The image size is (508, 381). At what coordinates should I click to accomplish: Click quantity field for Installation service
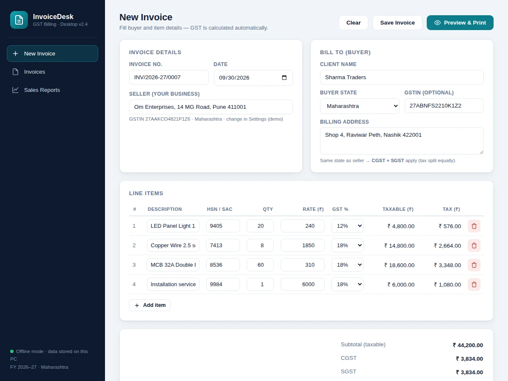tap(260, 284)
